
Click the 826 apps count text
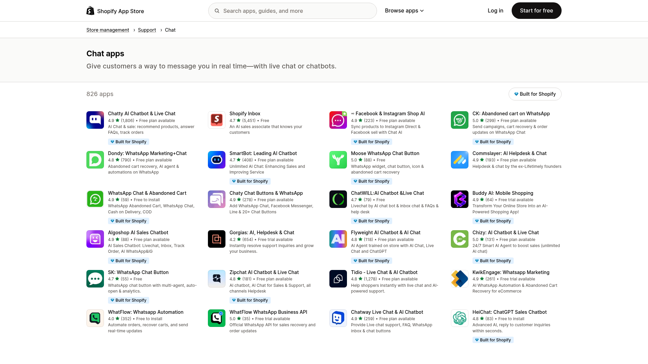(x=100, y=94)
